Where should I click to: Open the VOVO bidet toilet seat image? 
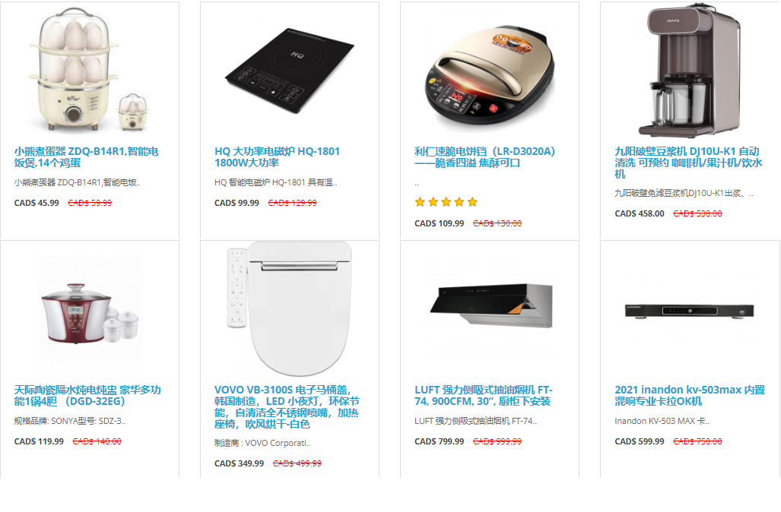pyautogui.click(x=290, y=308)
